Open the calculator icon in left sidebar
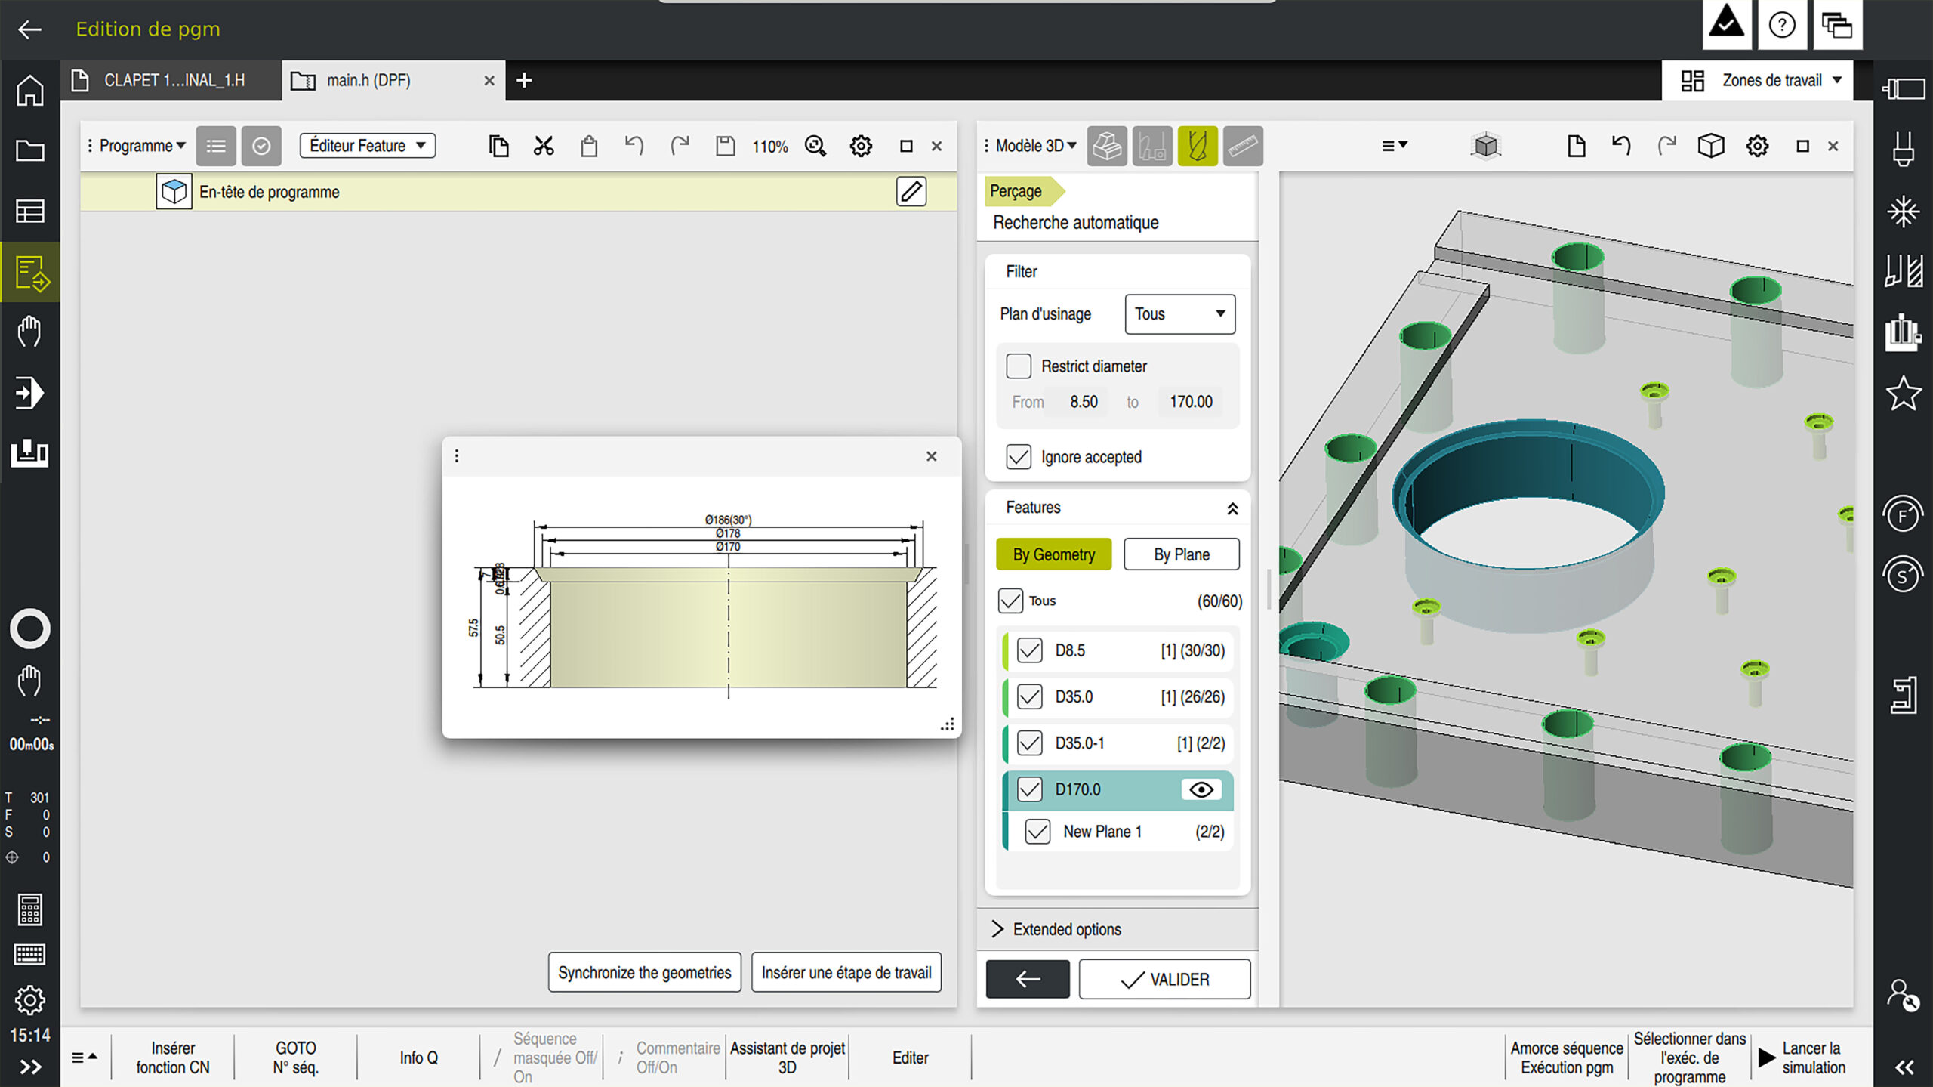This screenshot has height=1087, width=1933. tap(30, 909)
